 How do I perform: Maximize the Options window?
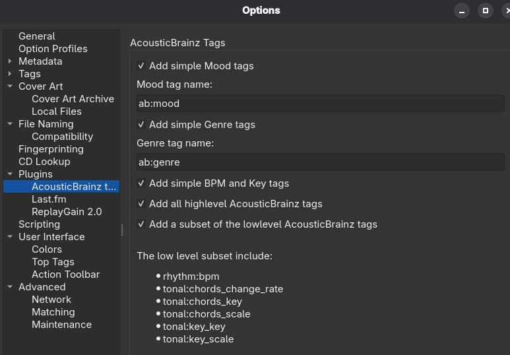(x=485, y=11)
